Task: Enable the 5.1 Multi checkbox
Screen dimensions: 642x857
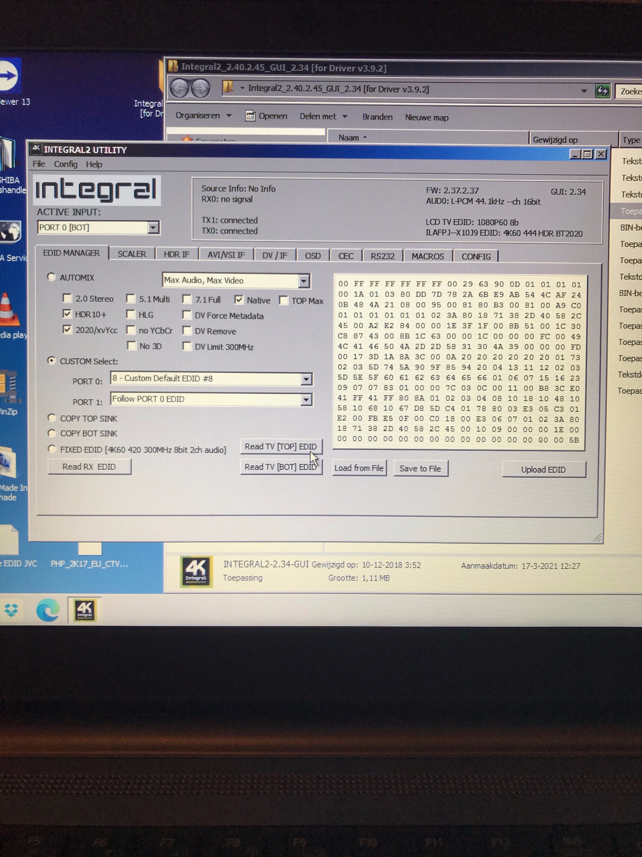Action: (130, 299)
